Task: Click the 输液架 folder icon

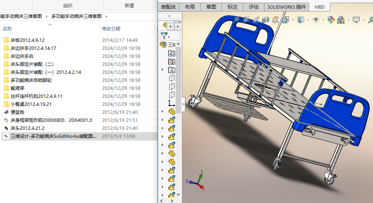Action: tap(6, 88)
